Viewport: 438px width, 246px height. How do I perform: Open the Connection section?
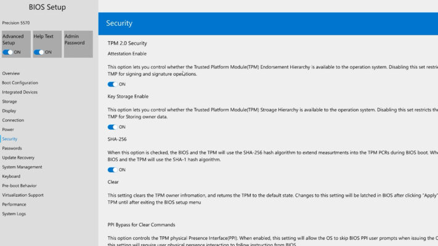(x=13, y=120)
